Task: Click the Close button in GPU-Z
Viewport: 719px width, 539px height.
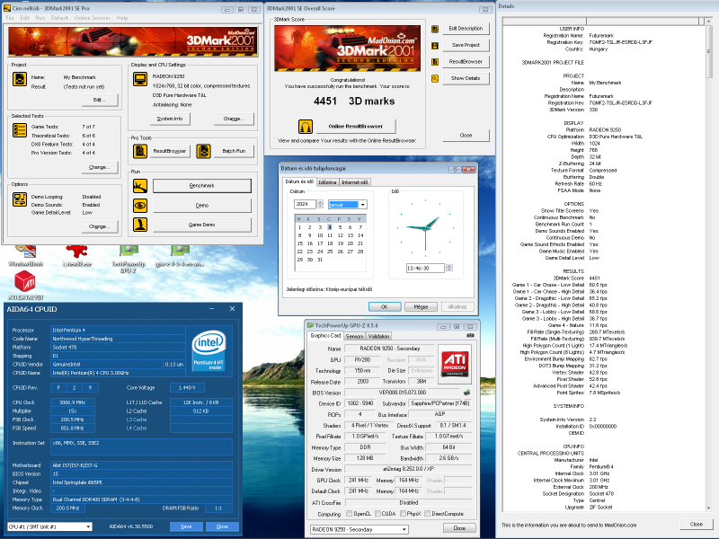Action: coord(459,528)
